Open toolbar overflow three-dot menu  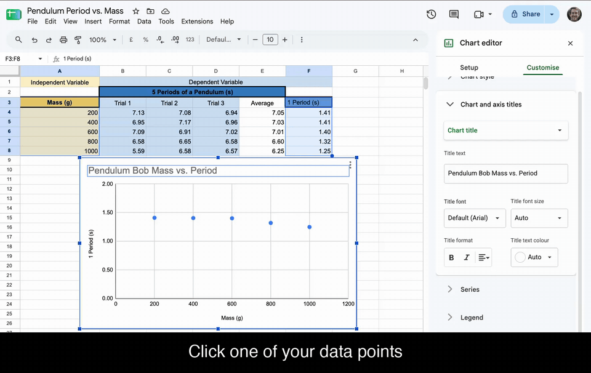click(302, 39)
